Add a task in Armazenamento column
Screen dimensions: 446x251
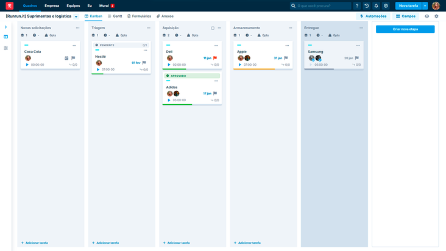click(247, 242)
